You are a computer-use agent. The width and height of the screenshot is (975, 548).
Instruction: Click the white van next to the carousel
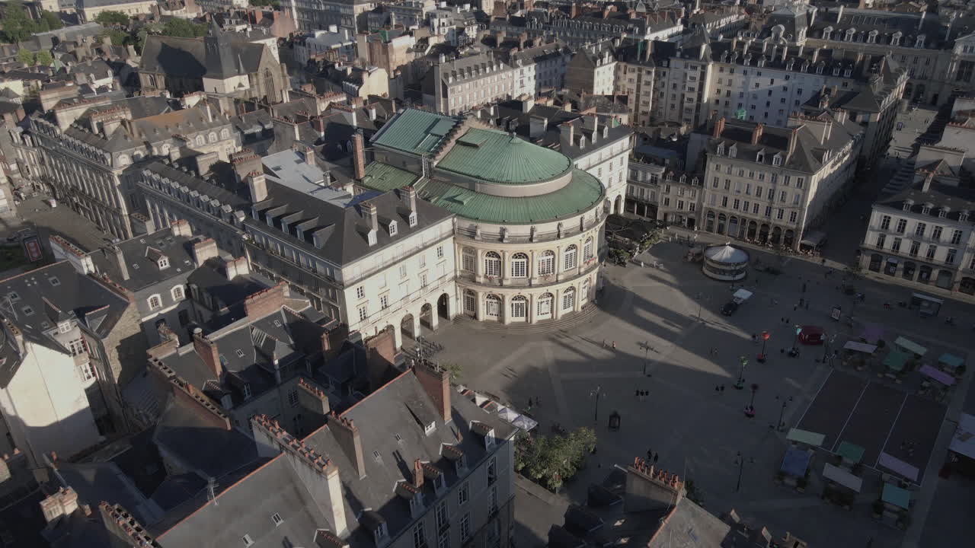[x=742, y=295]
